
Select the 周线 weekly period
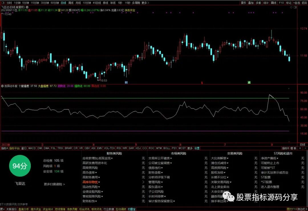(x=71, y=3)
